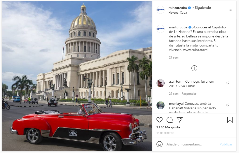239x153 pixels.
Task: Like moniayal's comment heart
Action: [228, 105]
